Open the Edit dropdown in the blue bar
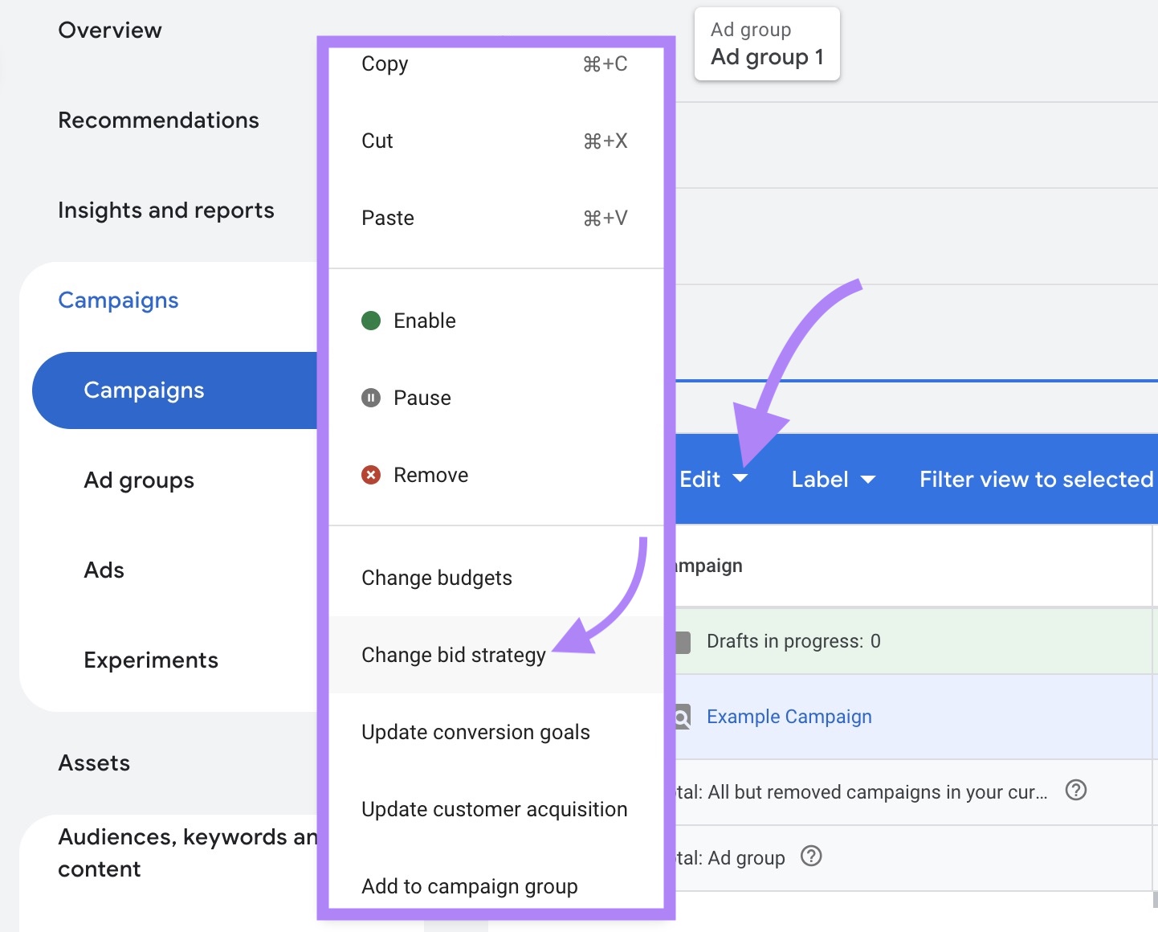Viewport: 1158px width, 932px height. [x=713, y=479]
